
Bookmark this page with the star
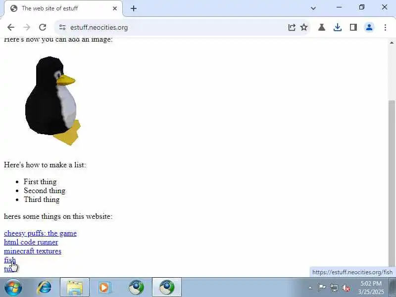304,27
